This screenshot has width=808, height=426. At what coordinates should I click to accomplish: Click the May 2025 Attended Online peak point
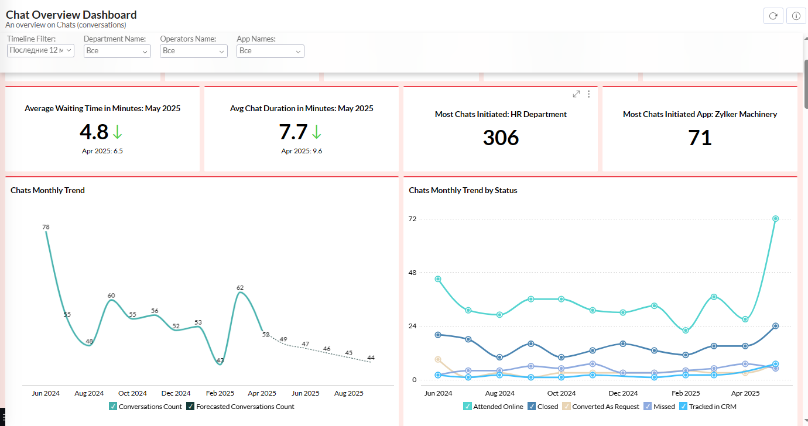pos(775,219)
